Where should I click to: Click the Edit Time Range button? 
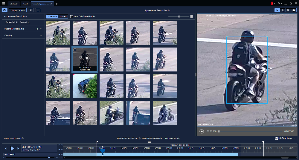click(283, 138)
